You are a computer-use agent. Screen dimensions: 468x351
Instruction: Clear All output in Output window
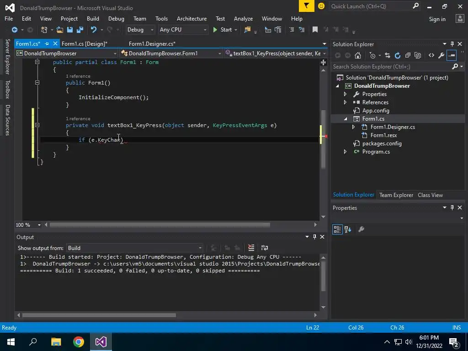point(251,248)
